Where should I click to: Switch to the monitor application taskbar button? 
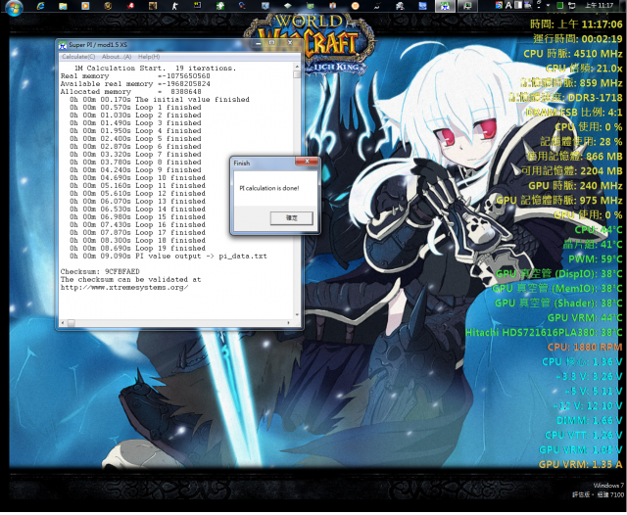tap(467, 6)
